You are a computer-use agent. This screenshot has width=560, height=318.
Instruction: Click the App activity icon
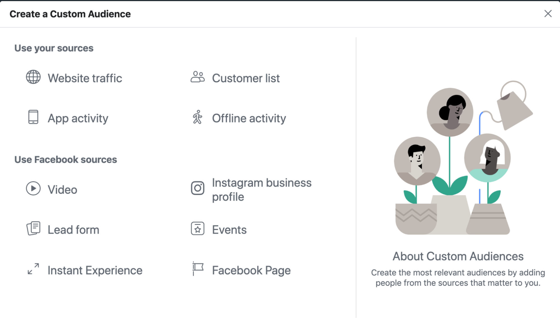[x=32, y=118]
